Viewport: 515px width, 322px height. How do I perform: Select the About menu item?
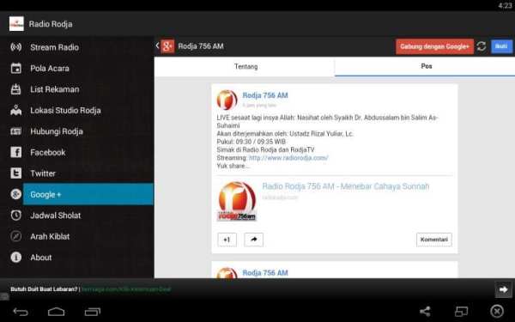(77, 258)
